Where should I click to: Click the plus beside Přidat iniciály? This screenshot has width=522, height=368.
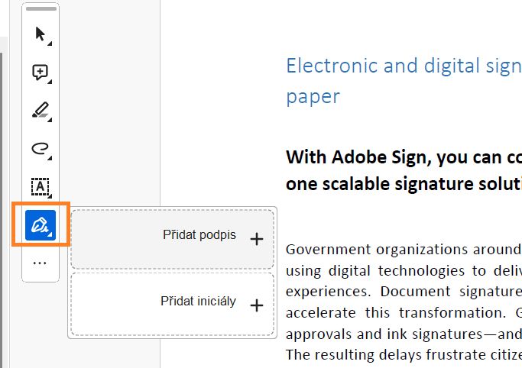[x=257, y=305]
